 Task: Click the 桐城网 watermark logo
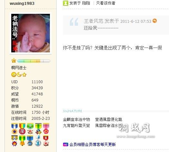(135, 130)
